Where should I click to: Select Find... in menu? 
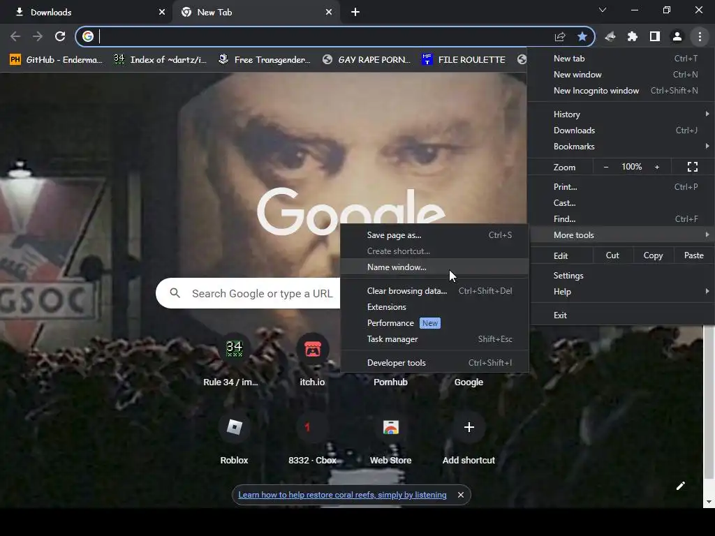click(x=621, y=218)
